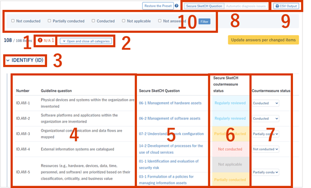Check the Partially conducted filter checkbox
The image size is (311, 188).
coord(49,21)
